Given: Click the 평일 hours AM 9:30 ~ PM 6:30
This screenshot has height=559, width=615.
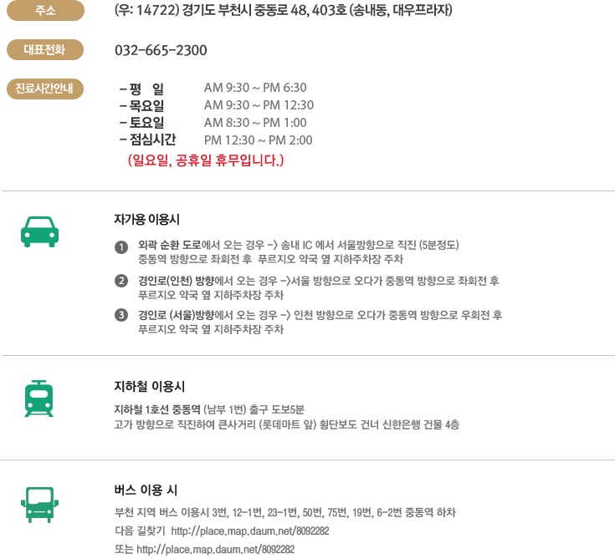Looking at the screenshot, I should click(255, 88).
